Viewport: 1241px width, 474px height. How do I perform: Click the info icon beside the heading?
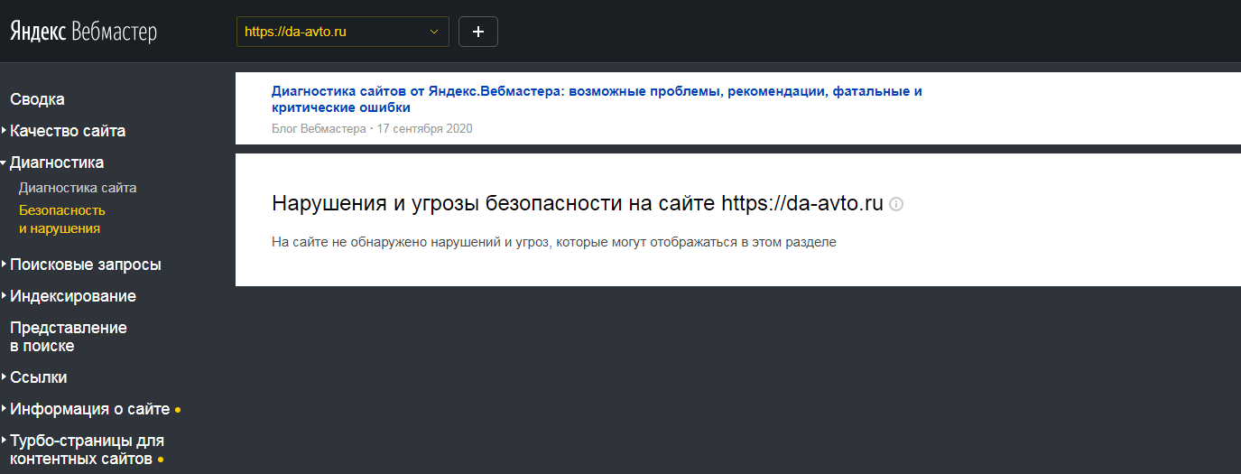896,205
